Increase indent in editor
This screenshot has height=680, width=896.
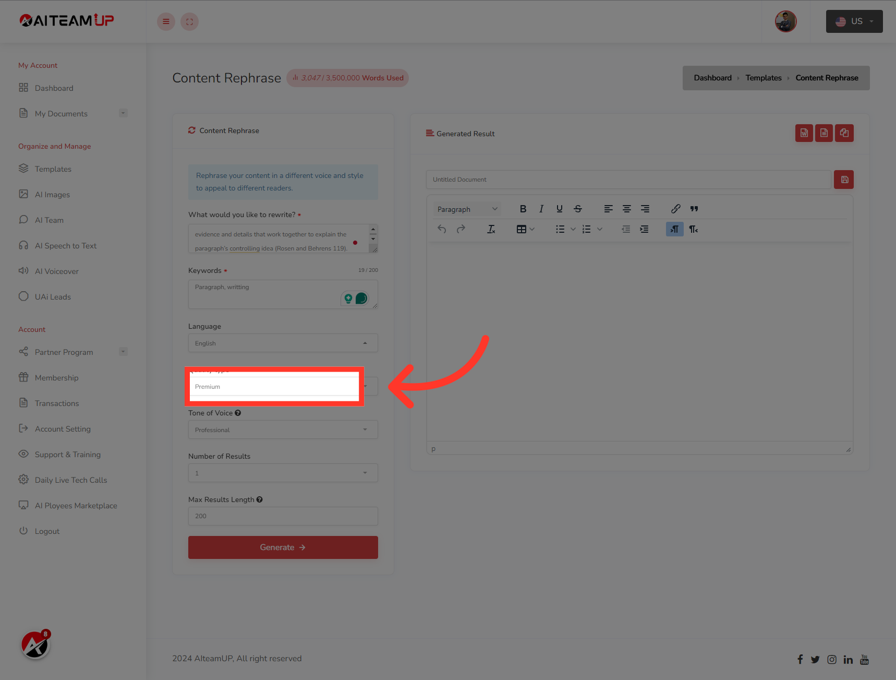point(645,229)
